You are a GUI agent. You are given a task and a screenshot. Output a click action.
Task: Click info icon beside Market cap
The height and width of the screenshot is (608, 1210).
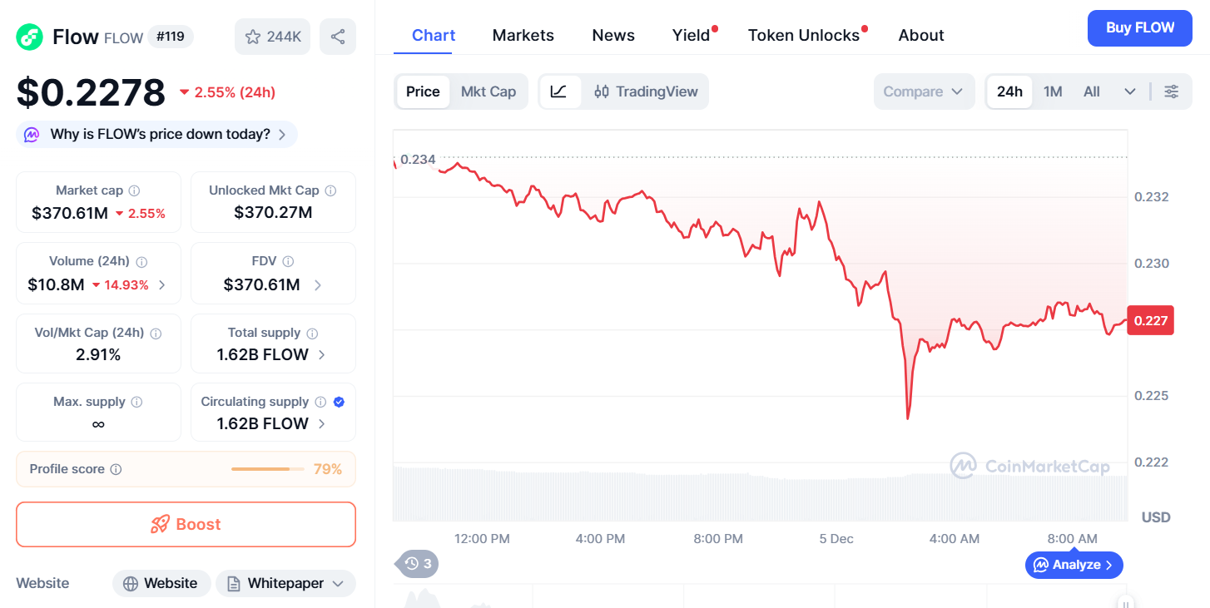134,190
